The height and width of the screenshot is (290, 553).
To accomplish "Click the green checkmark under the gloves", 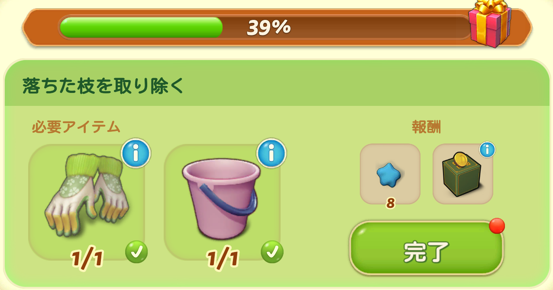I will [136, 252].
